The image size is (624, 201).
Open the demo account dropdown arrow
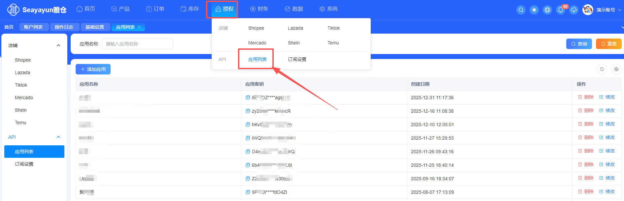(x=620, y=10)
